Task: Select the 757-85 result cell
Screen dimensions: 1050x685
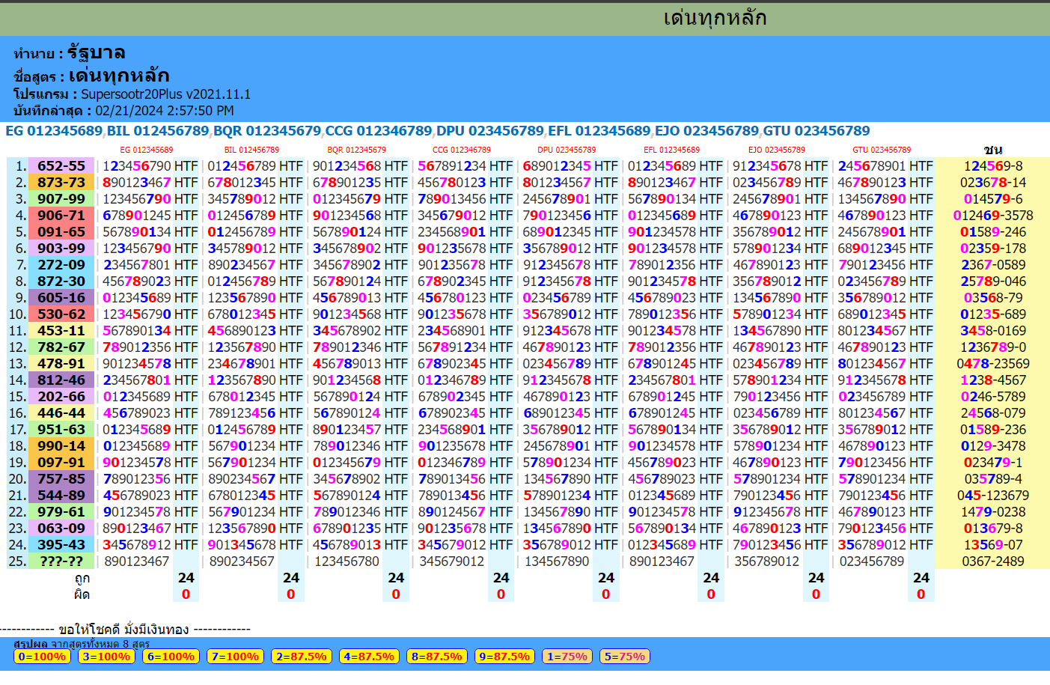Action: point(61,479)
